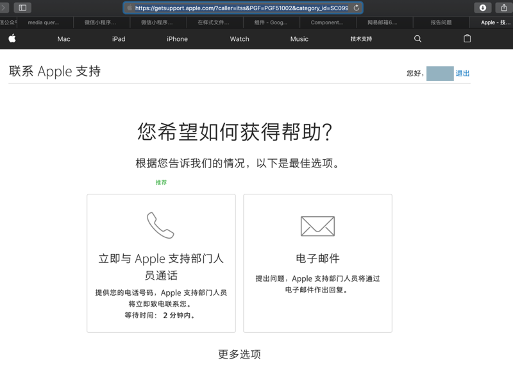Click the phone handset icon
Screen dimensions: 513x365
coord(160,226)
